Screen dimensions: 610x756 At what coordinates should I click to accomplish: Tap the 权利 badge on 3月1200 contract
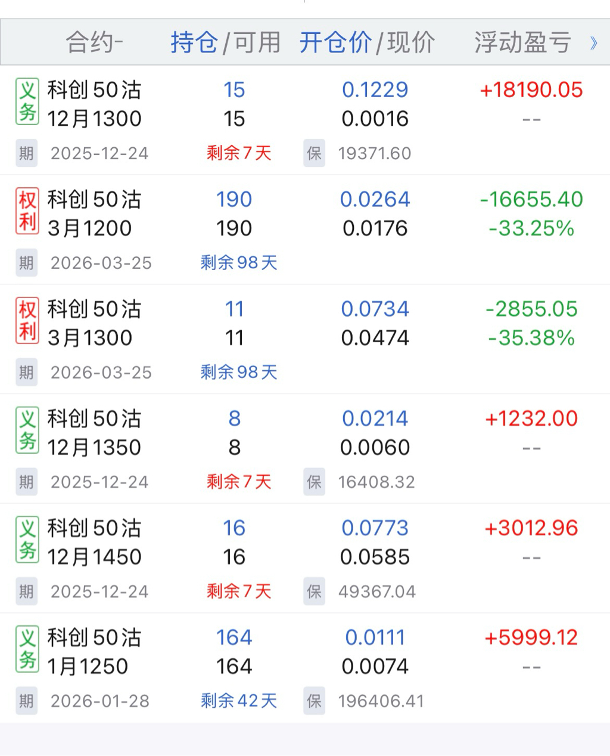(27, 211)
